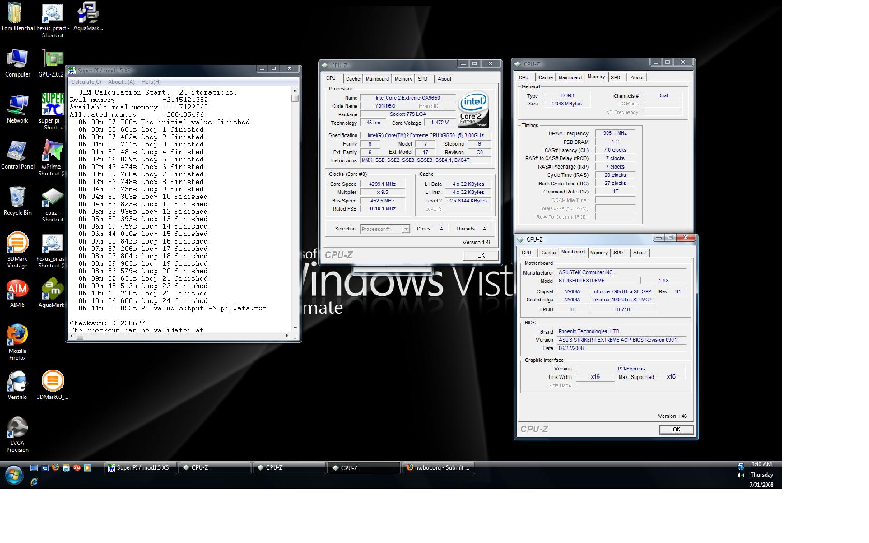The height and width of the screenshot is (543, 869).
Task: Open the Control Panel desktop icon
Action: 18,155
